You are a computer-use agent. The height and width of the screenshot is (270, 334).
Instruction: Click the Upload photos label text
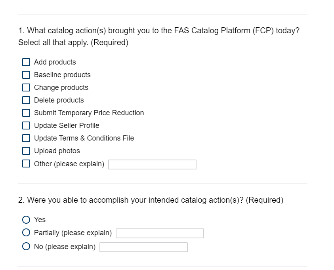57,151
